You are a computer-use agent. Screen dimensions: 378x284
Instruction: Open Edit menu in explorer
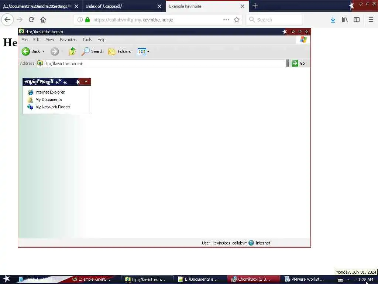click(x=37, y=40)
